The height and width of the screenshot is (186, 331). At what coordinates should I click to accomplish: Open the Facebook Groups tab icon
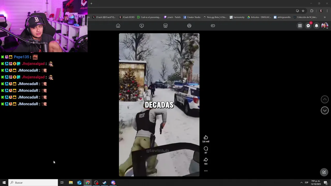[189, 26]
